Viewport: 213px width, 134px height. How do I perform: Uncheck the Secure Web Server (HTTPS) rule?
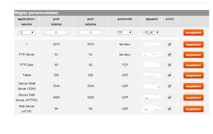170,97
